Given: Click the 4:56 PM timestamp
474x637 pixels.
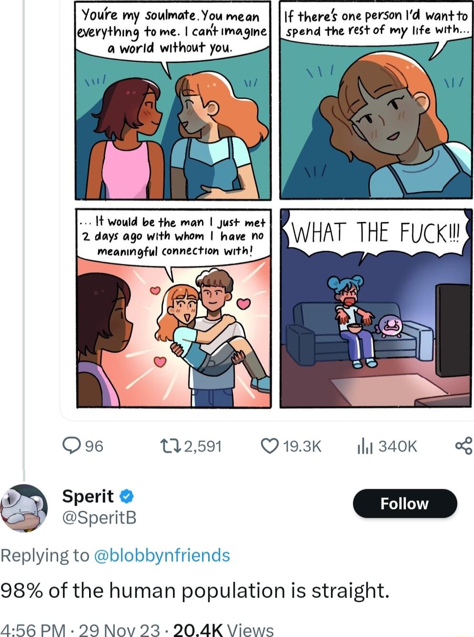Looking at the screenshot, I should 32,630.
